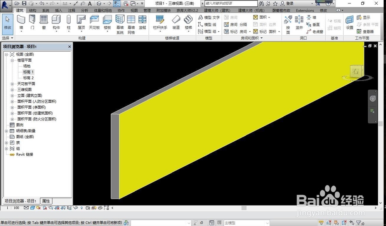Open the 视图 ribbon tab
This screenshot has height=226, width=386.
pyautogui.click(x=134, y=10)
